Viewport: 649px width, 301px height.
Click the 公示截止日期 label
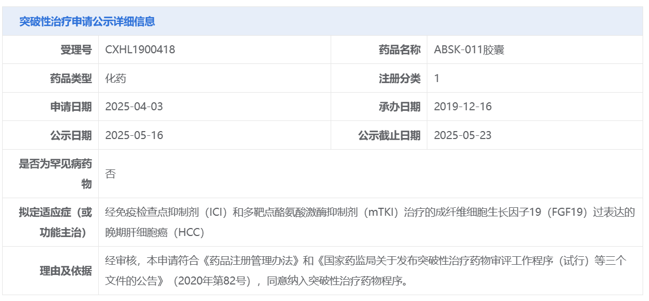coord(389,135)
